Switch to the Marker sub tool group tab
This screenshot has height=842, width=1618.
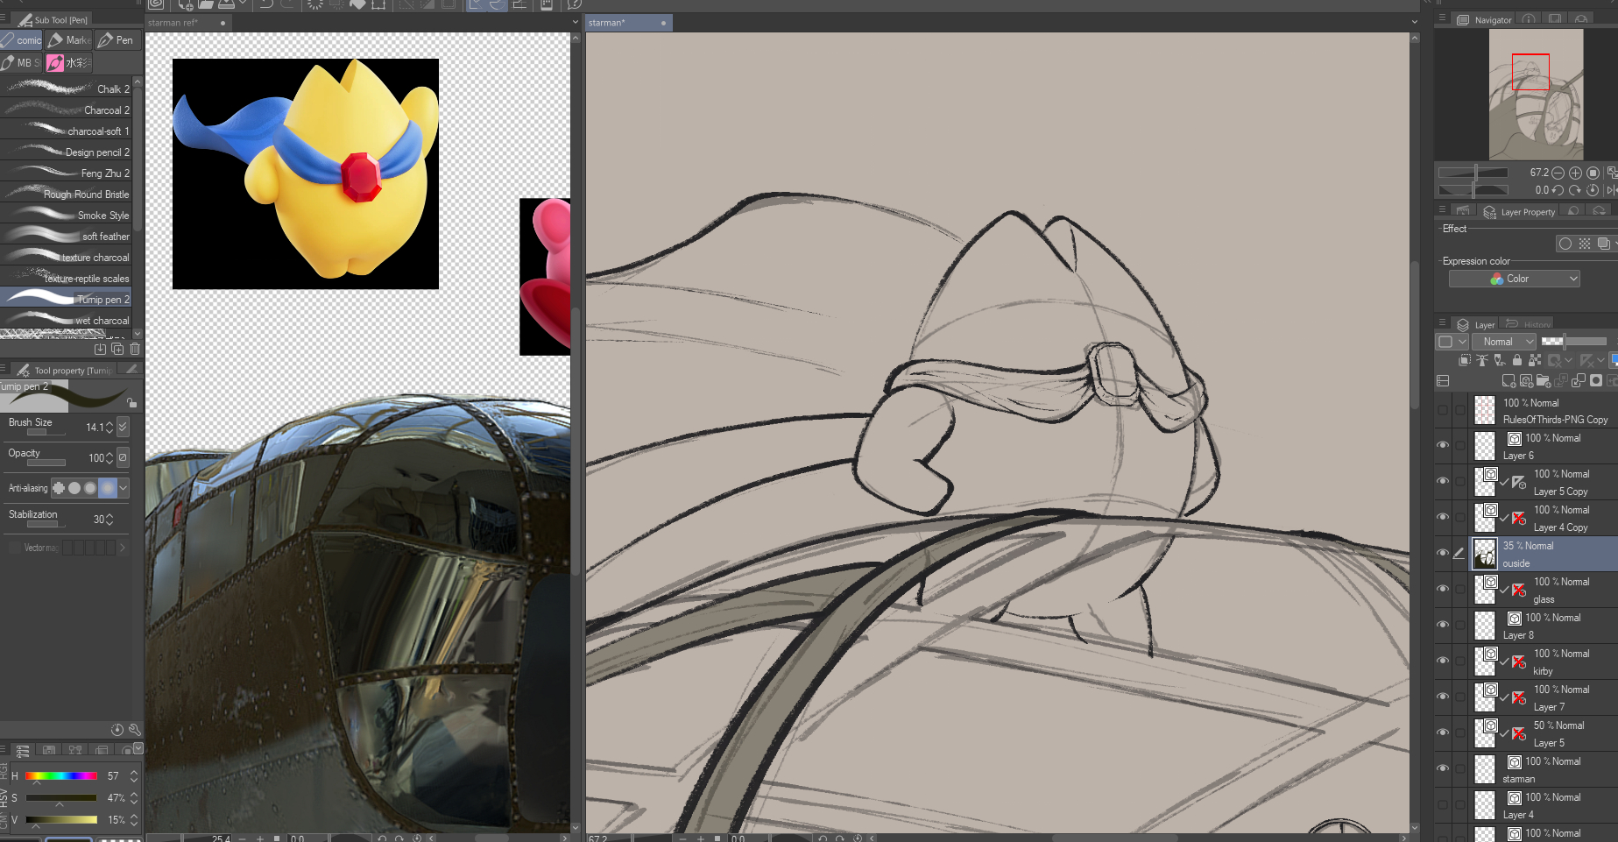[70, 40]
